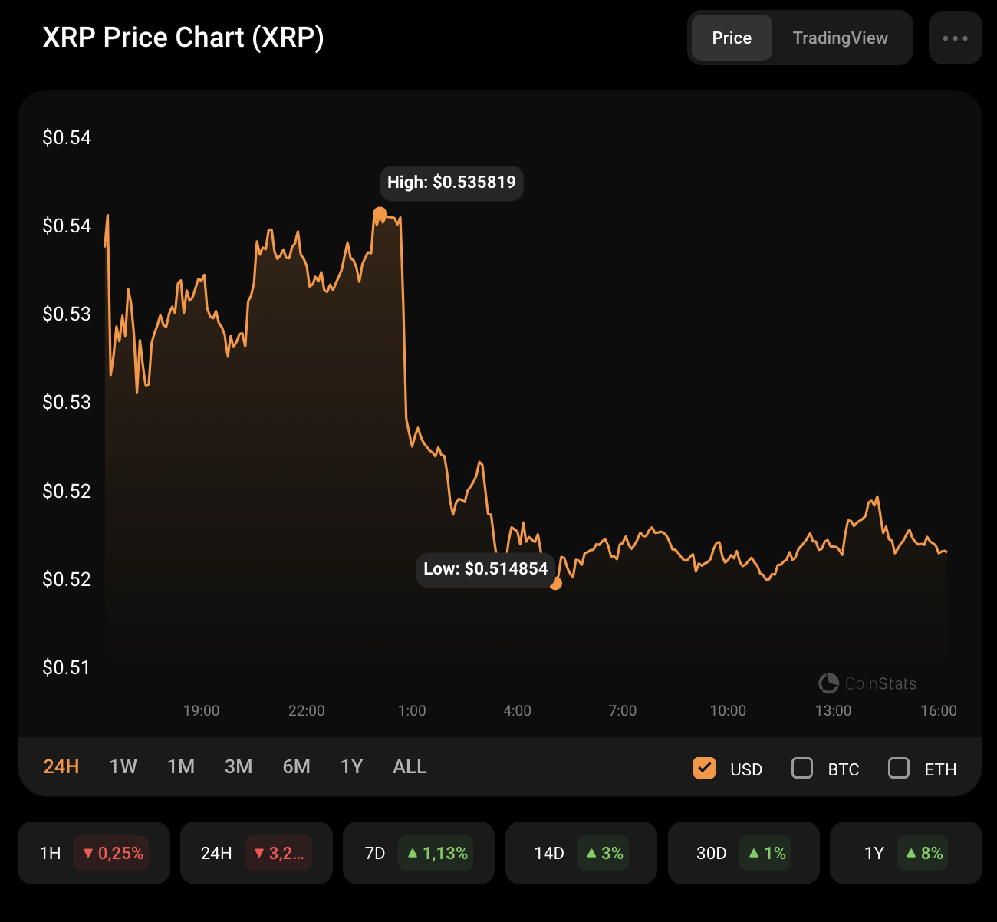Click the orange Low price marker dot
Image resolution: width=997 pixels, height=922 pixels.
point(556,584)
